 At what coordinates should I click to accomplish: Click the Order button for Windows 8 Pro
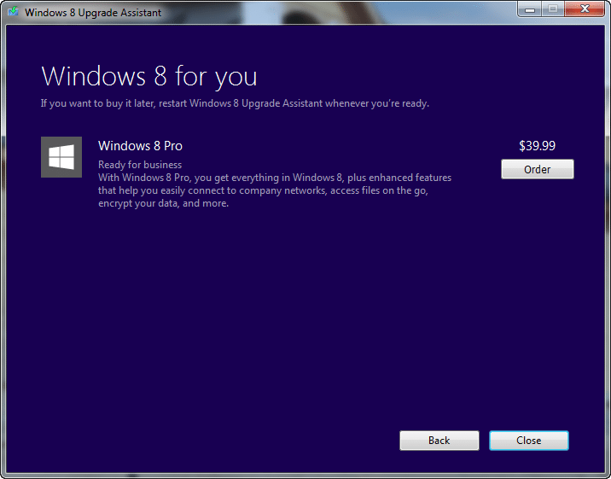pyautogui.click(x=537, y=169)
